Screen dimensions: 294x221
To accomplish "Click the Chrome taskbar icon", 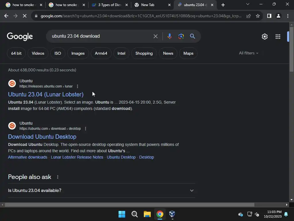I will pyautogui.click(x=160, y=214).
